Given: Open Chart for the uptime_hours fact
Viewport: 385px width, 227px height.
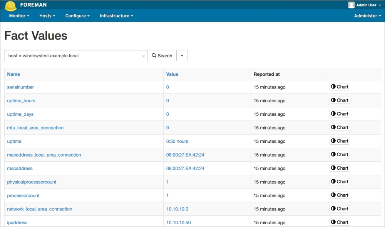Looking at the screenshot, I should [340, 100].
